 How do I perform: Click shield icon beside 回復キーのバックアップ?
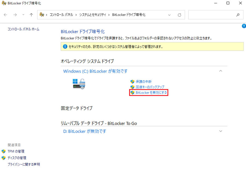133,87
